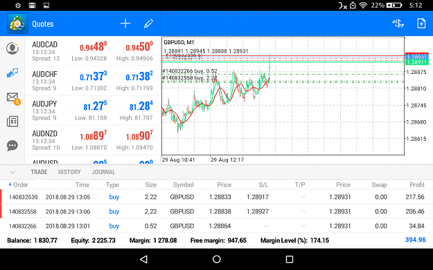The height and width of the screenshot is (270, 433).
Task: Select quotes arrows icon in sidebar
Action: click(x=12, y=73)
